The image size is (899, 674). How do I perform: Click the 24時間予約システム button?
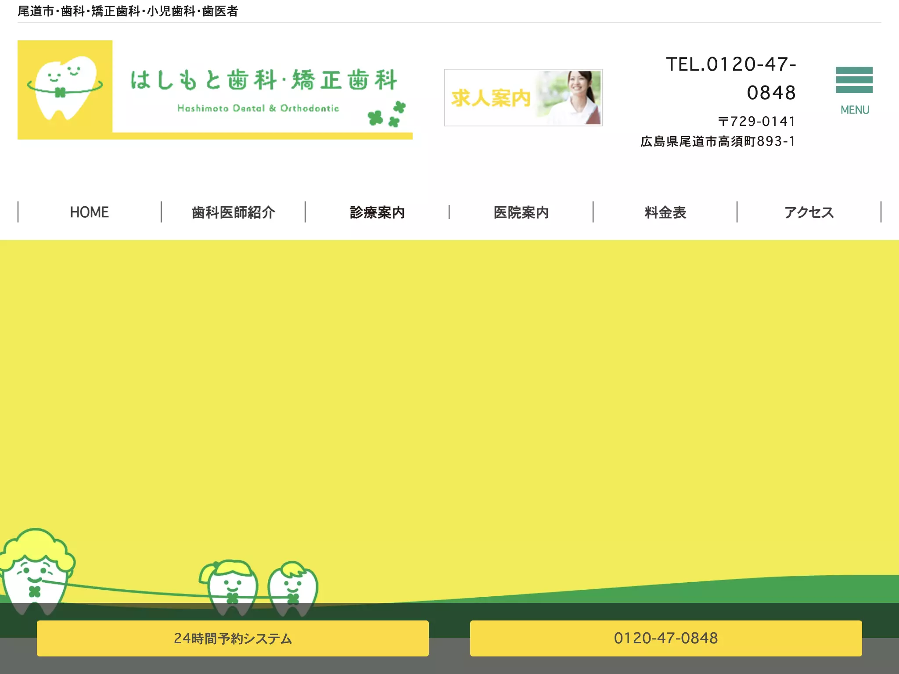pos(233,638)
